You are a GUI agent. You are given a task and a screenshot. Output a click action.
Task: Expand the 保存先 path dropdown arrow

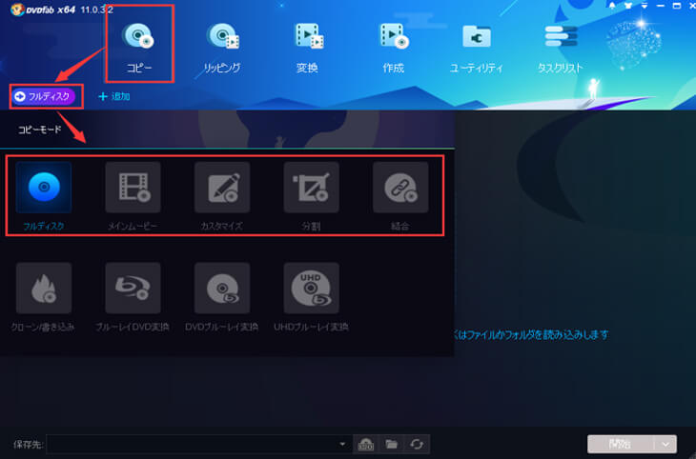[342, 444]
